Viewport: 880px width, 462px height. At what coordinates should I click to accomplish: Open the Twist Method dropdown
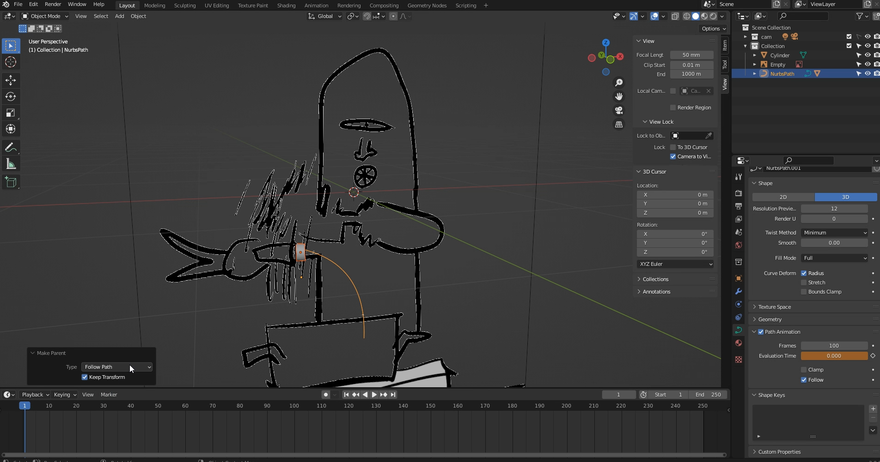(x=834, y=233)
